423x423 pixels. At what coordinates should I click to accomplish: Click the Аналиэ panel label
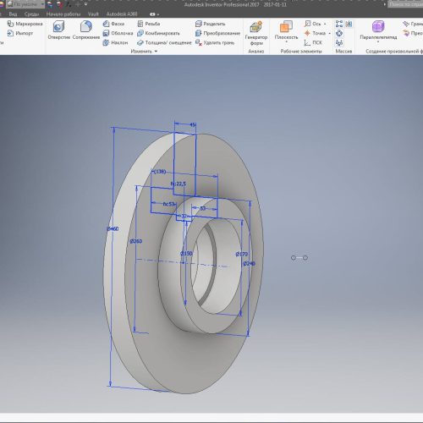click(x=256, y=52)
